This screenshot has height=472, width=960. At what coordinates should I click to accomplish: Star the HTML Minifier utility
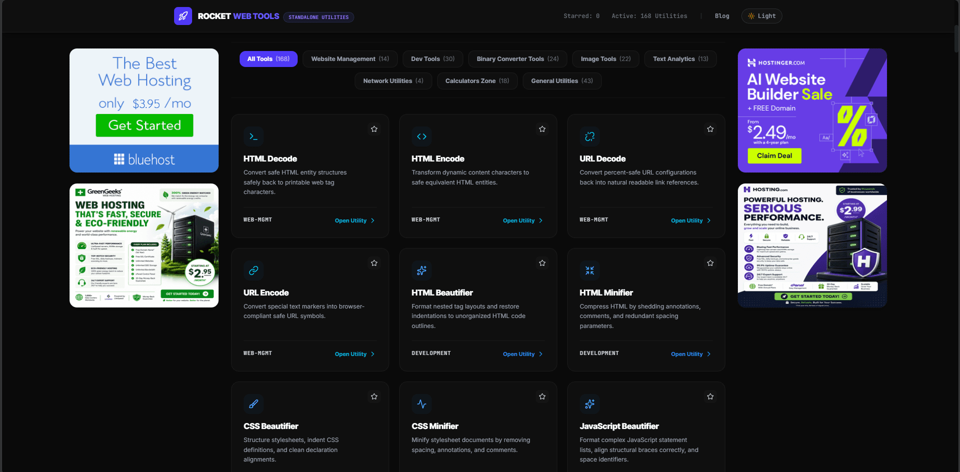coord(710,263)
